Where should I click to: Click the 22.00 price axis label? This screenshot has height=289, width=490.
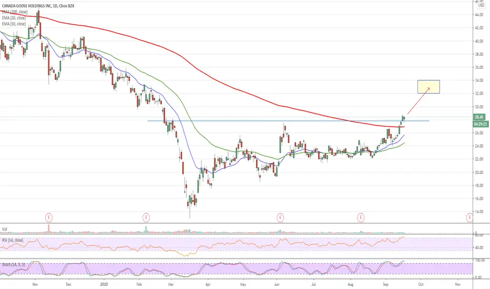[x=479, y=159]
